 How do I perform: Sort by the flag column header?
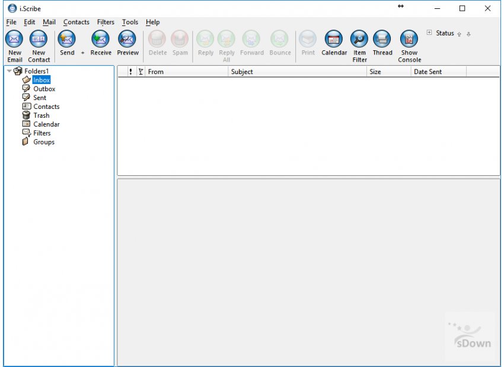(x=141, y=72)
